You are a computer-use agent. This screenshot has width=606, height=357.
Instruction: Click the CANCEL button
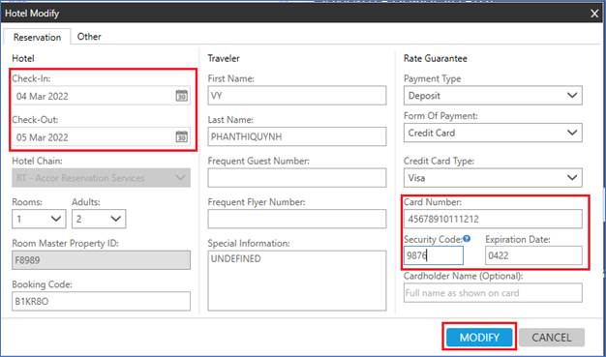[x=552, y=338]
